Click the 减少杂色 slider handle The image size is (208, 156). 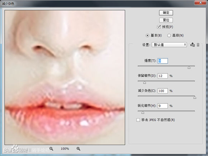[195, 97]
